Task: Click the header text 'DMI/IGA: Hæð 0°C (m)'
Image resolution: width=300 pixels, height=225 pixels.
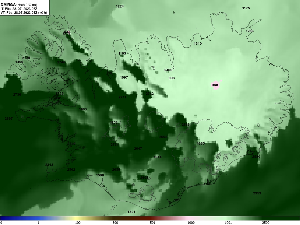Action: click(x=19, y=5)
